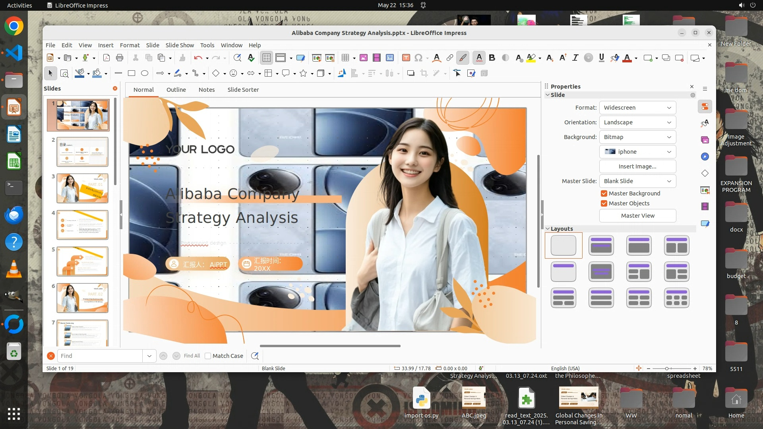Open the Gallery sidebar icon
This screenshot has height=429, width=763.
pyautogui.click(x=705, y=140)
